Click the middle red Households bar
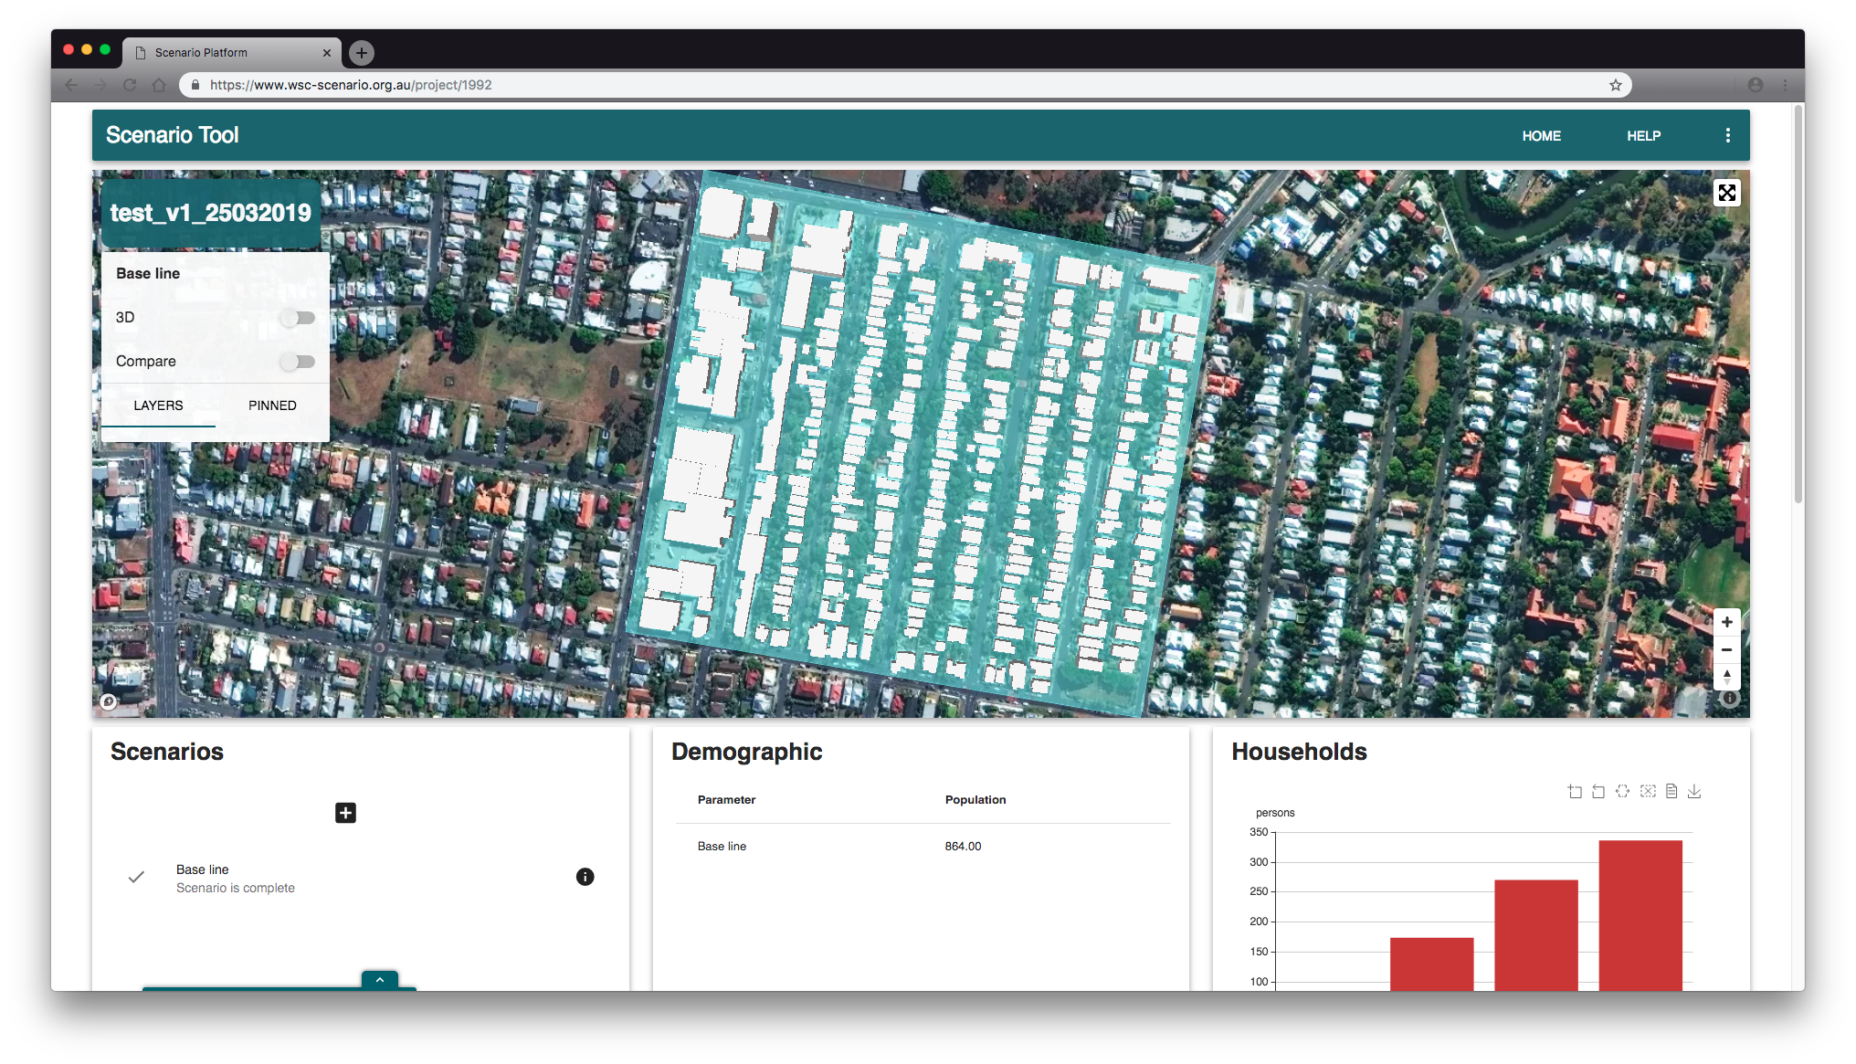Viewport: 1856px width, 1064px height. click(1536, 935)
